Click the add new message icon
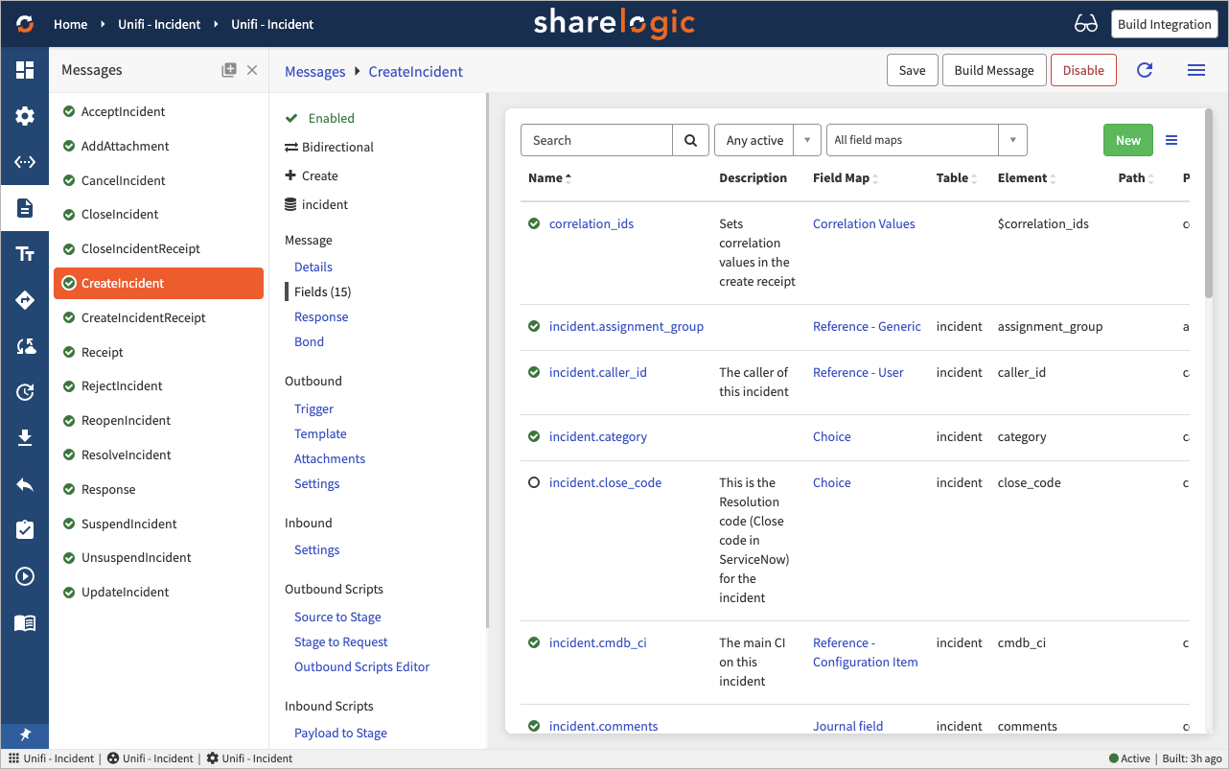 [228, 70]
